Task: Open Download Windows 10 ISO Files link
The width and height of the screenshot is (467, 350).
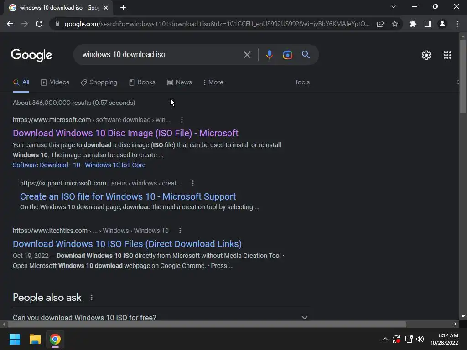Action: click(x=127, y=244)
